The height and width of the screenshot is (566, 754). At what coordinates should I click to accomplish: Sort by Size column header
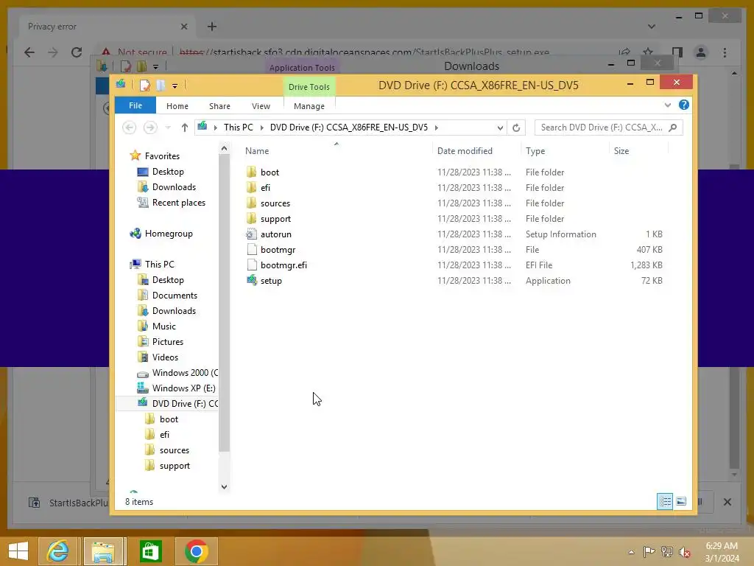pos(621,150)
